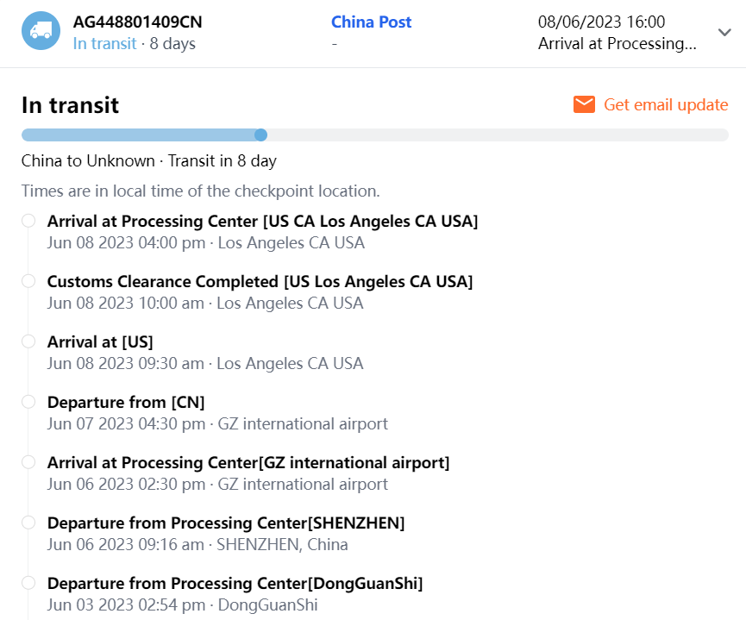Expand the tracking details chevron

[724, 32]
